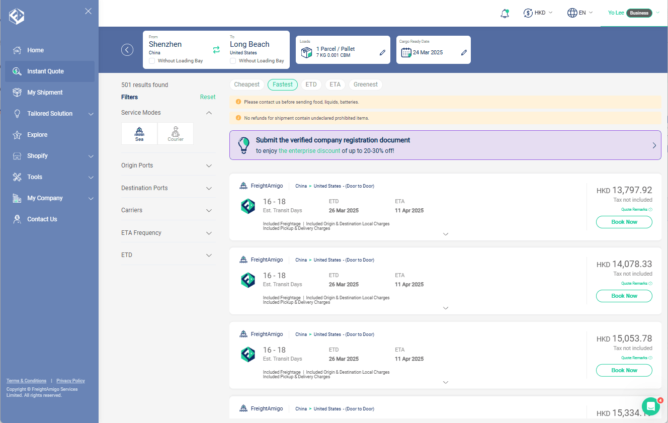Click the Instant Quote magnifier icon
Image resolution: width=668 pixels, height=423 pixels.
(x=17, y=71)
